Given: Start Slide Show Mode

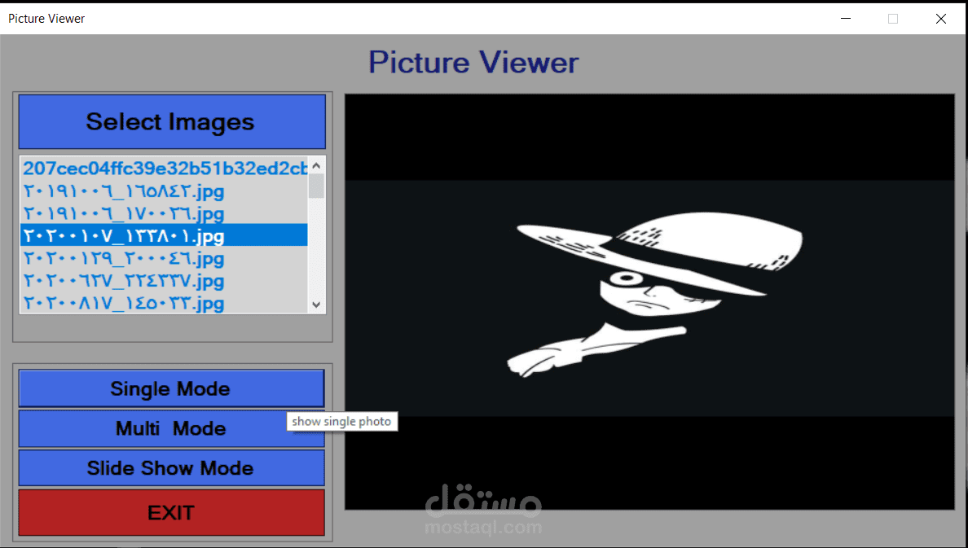Looking at the screenshot, I should 172,467.
